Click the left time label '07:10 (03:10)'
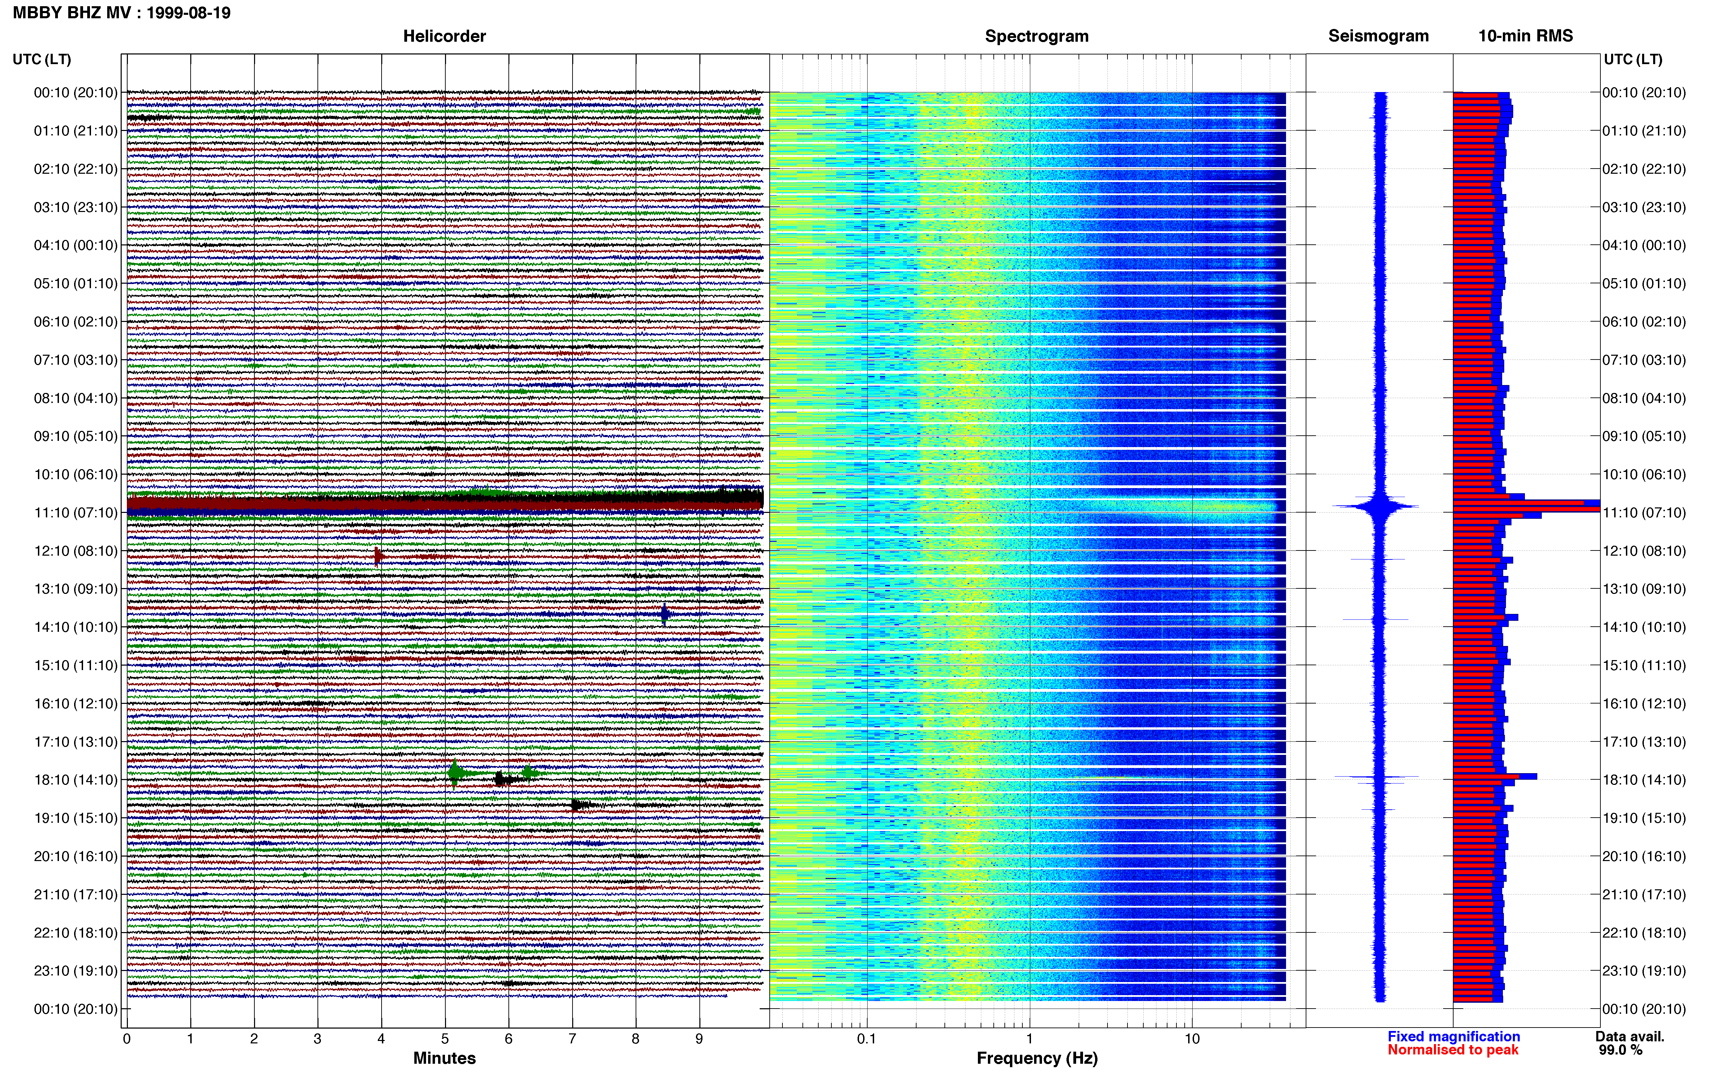The image size is (1730, 1082). pos(76,360)
